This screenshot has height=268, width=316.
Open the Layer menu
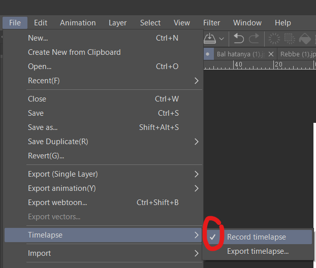tap(118, 23)
